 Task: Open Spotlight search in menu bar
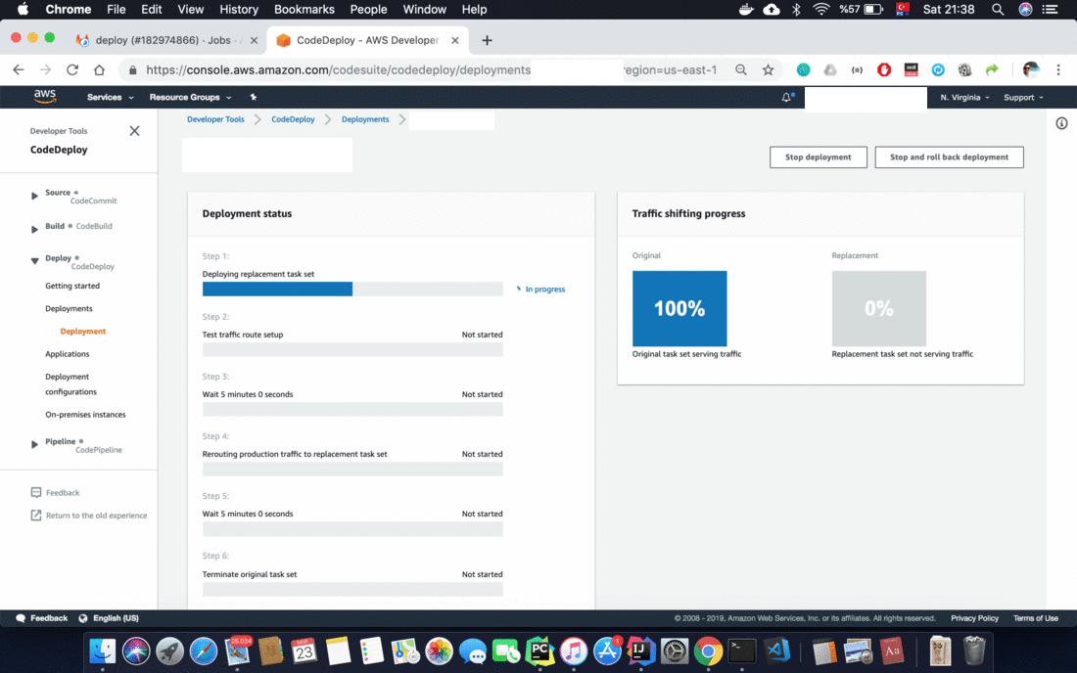tap(998, 10)
